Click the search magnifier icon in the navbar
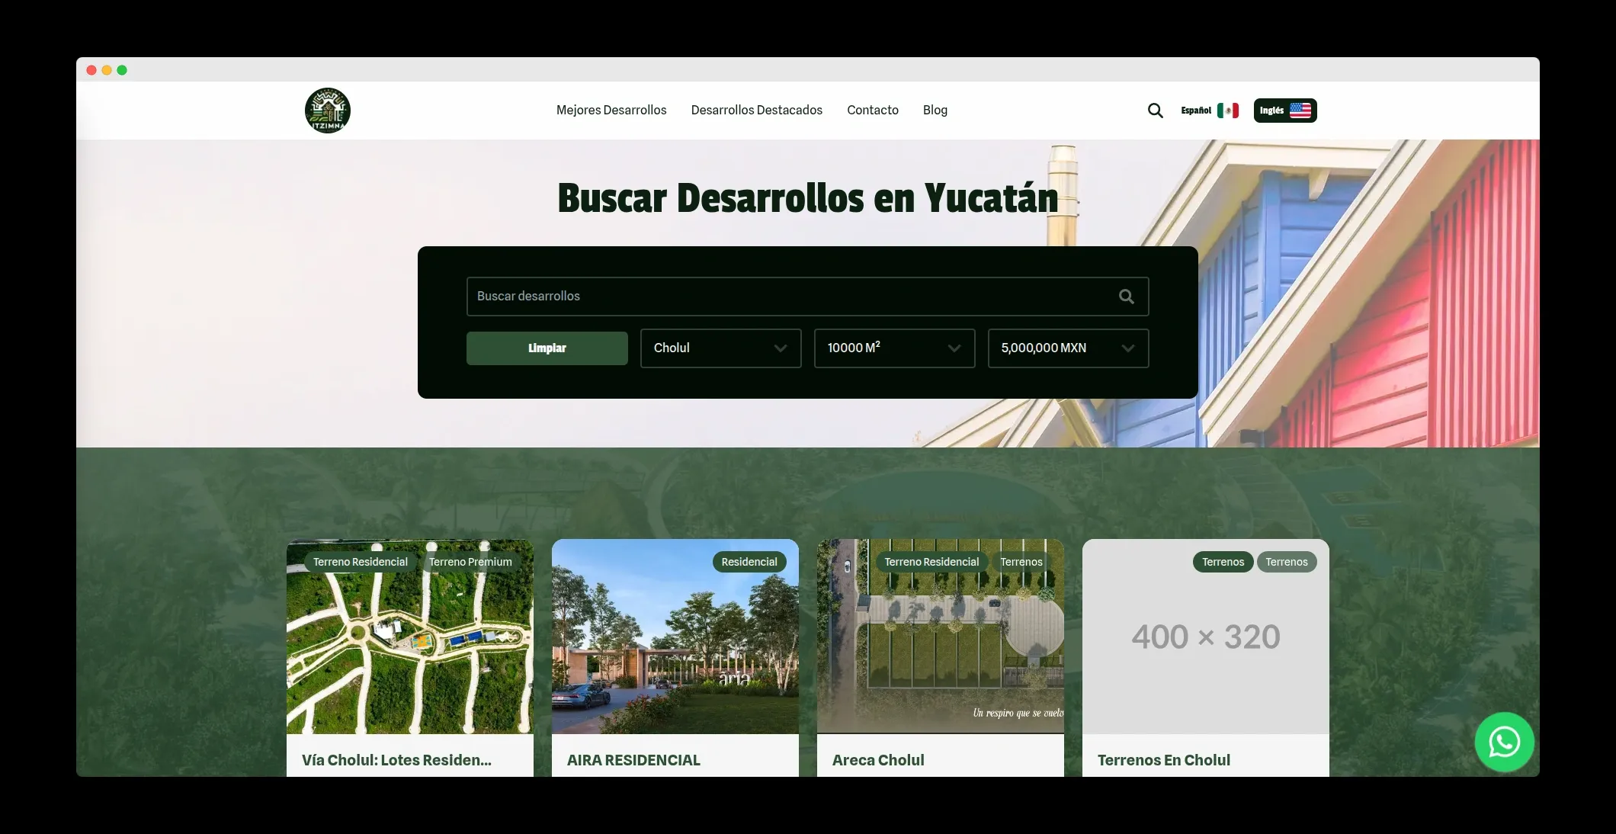The width and height of the screenshot is (1616, 834). click(1155, 111)
